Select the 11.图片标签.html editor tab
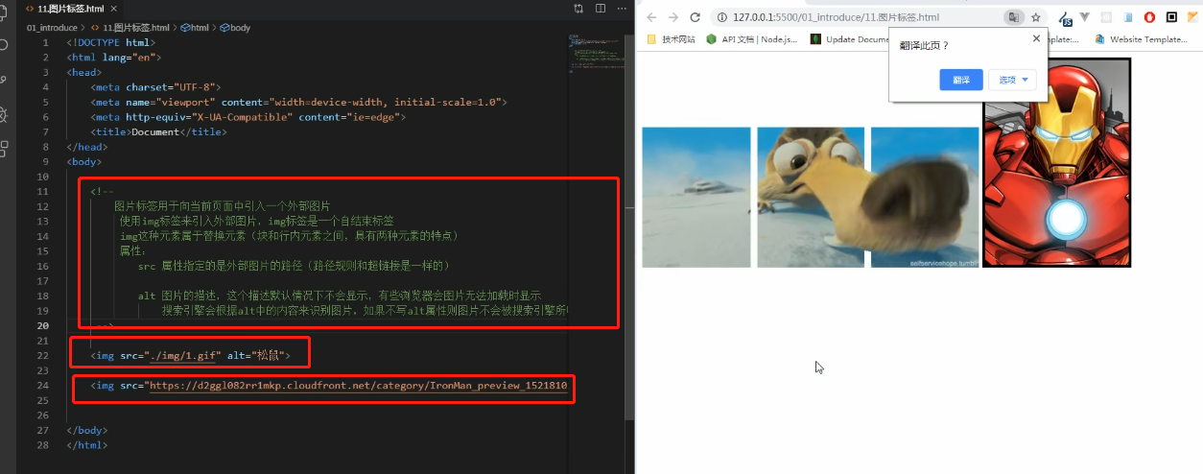The image size is (1203, 474). [72, 8]
